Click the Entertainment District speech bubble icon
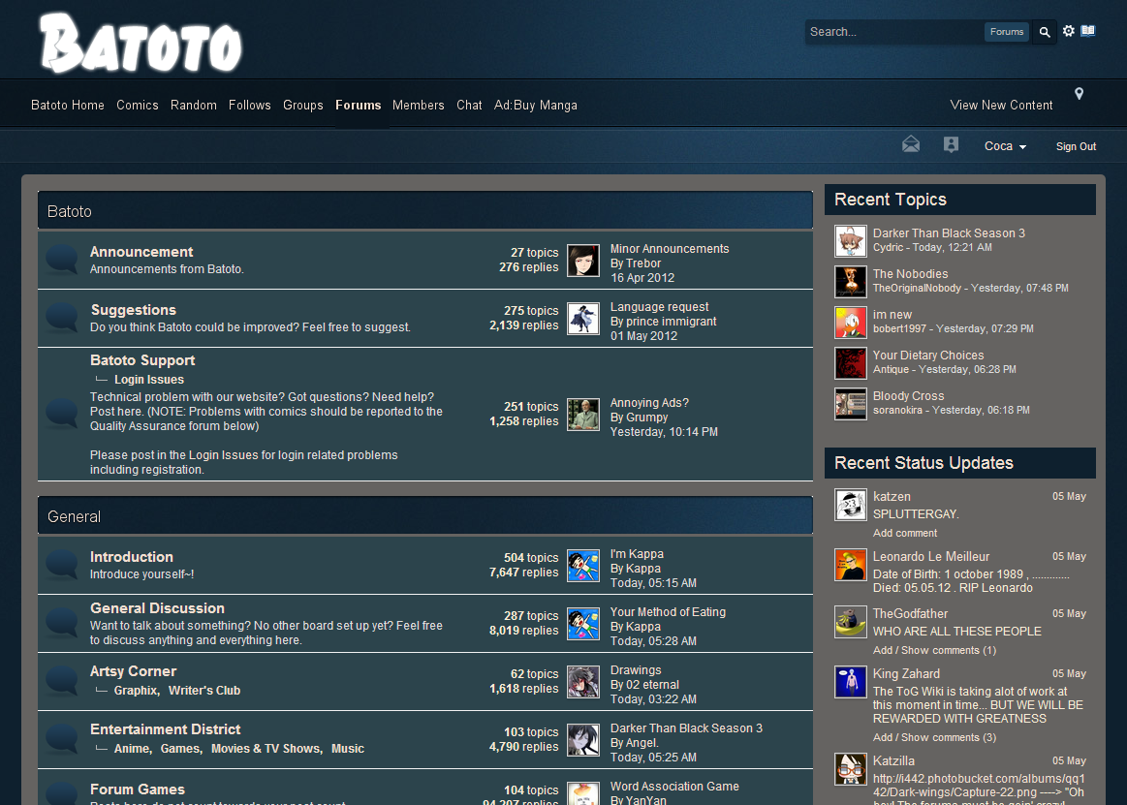Screen dimensions: 1127x805 pos(62,739)
